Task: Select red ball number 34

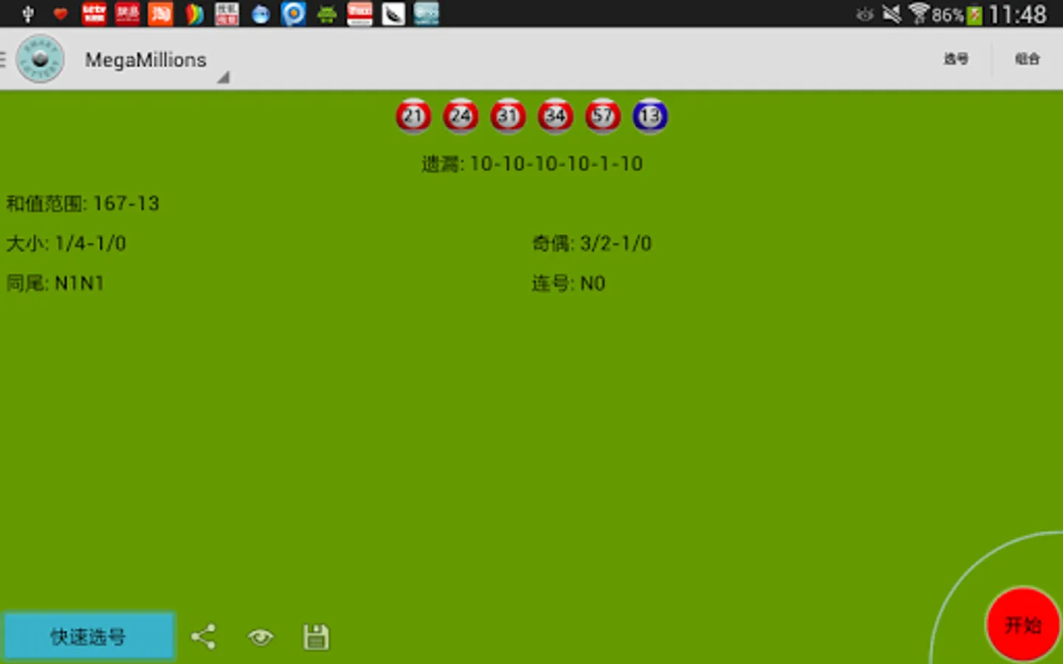Action: (555, 116)
